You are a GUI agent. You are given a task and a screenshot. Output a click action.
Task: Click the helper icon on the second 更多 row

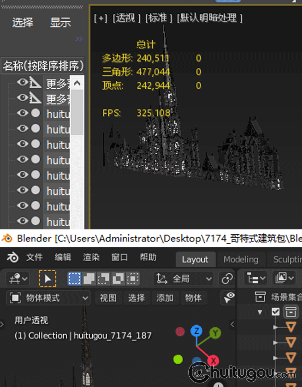pos(35,98)
